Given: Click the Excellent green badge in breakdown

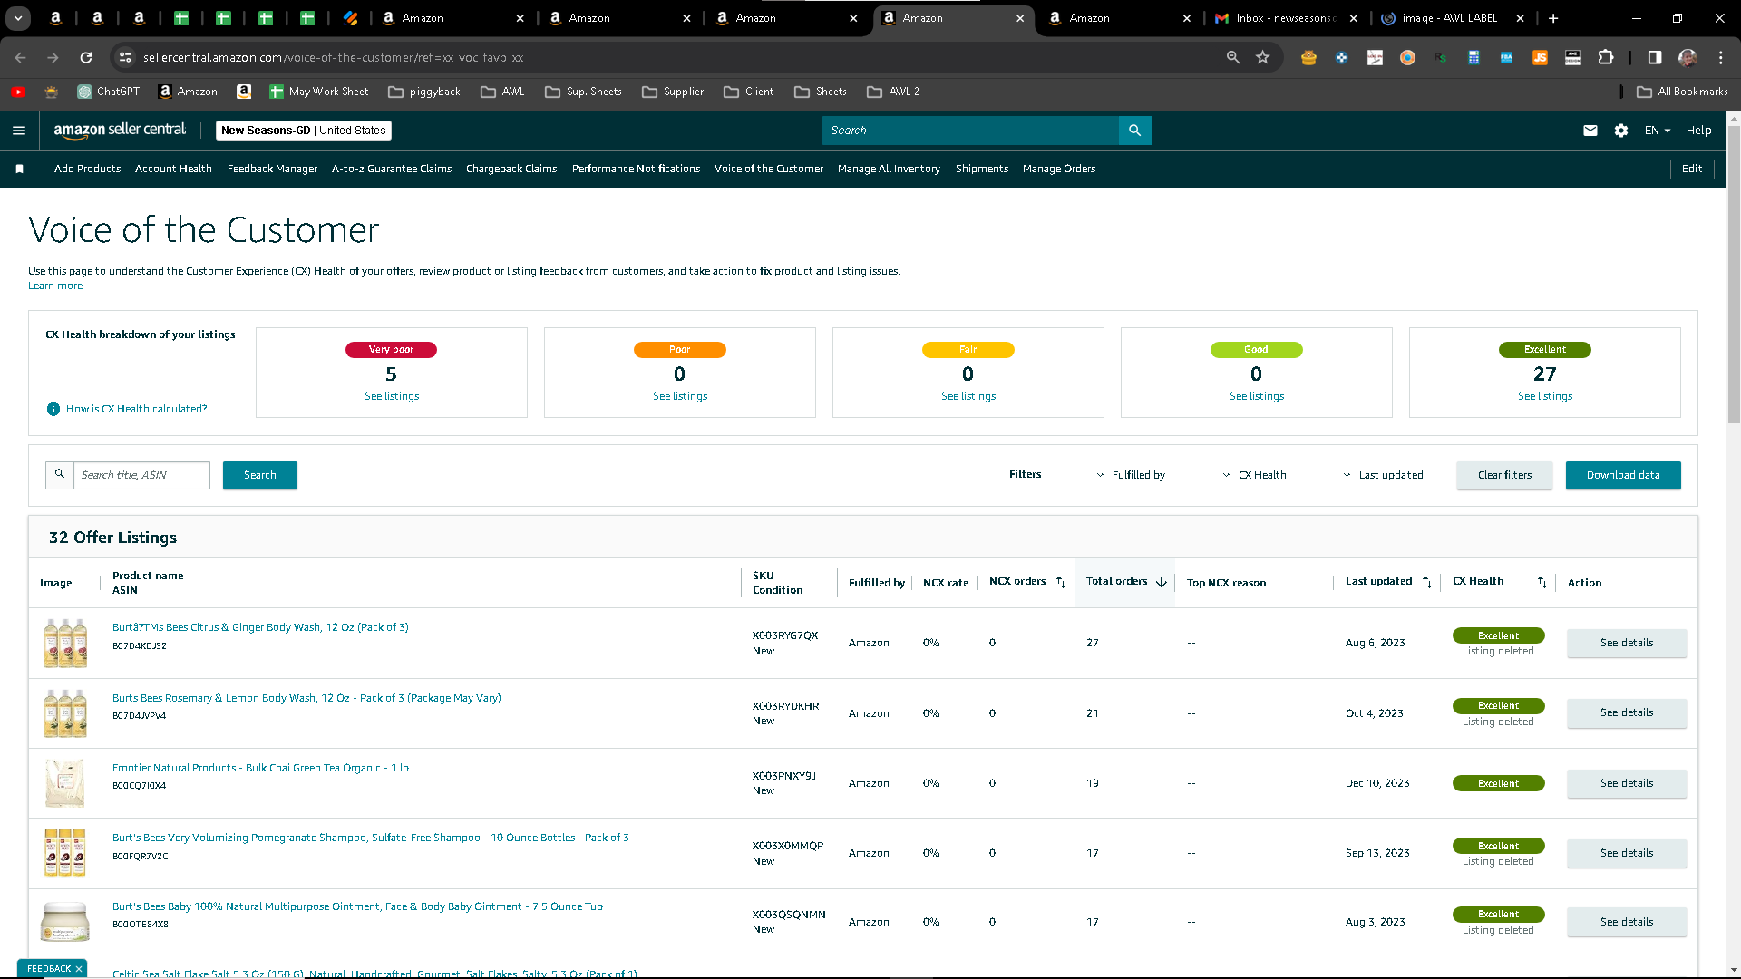Looking at the screenshot, I should point(1545,350).
